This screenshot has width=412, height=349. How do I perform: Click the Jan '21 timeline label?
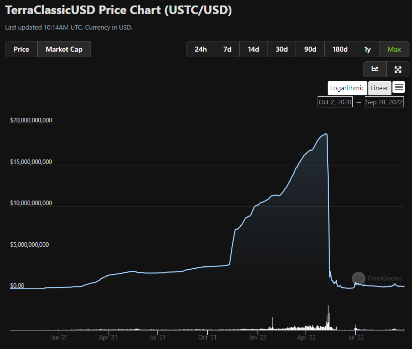[x=59, y=337]
